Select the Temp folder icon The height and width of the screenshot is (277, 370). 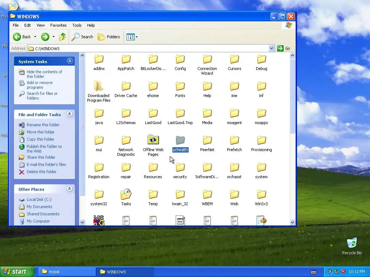[153, 194]
